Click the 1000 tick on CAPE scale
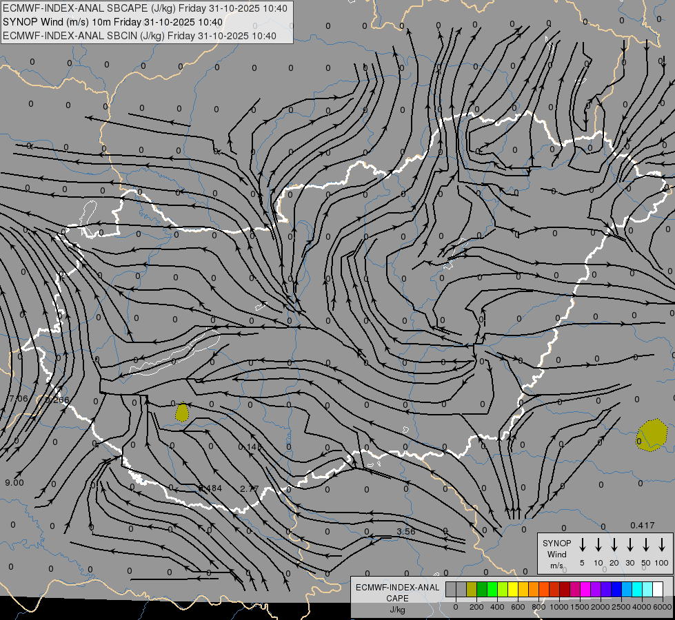 558,607
